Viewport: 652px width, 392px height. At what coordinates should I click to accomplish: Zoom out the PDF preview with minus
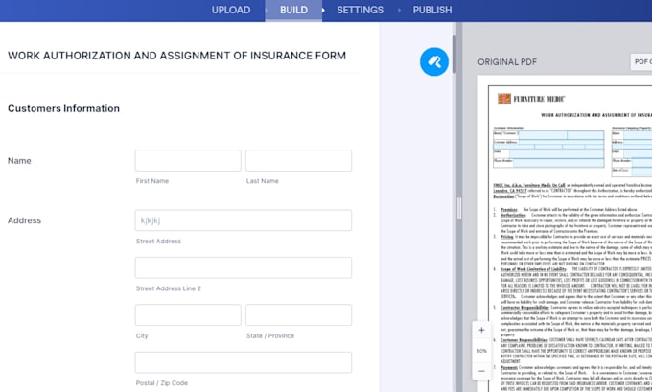(481, 371)
